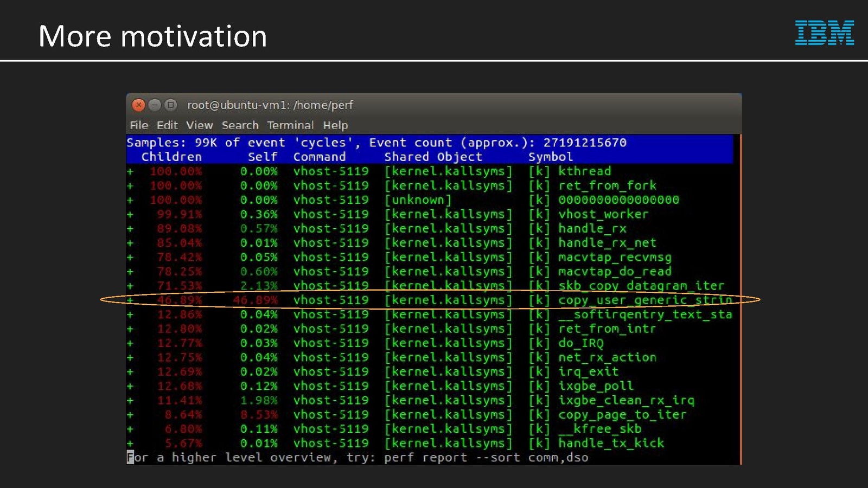Open the Edit menu
This screenshot has height=488, width=868.
point(167,125)
